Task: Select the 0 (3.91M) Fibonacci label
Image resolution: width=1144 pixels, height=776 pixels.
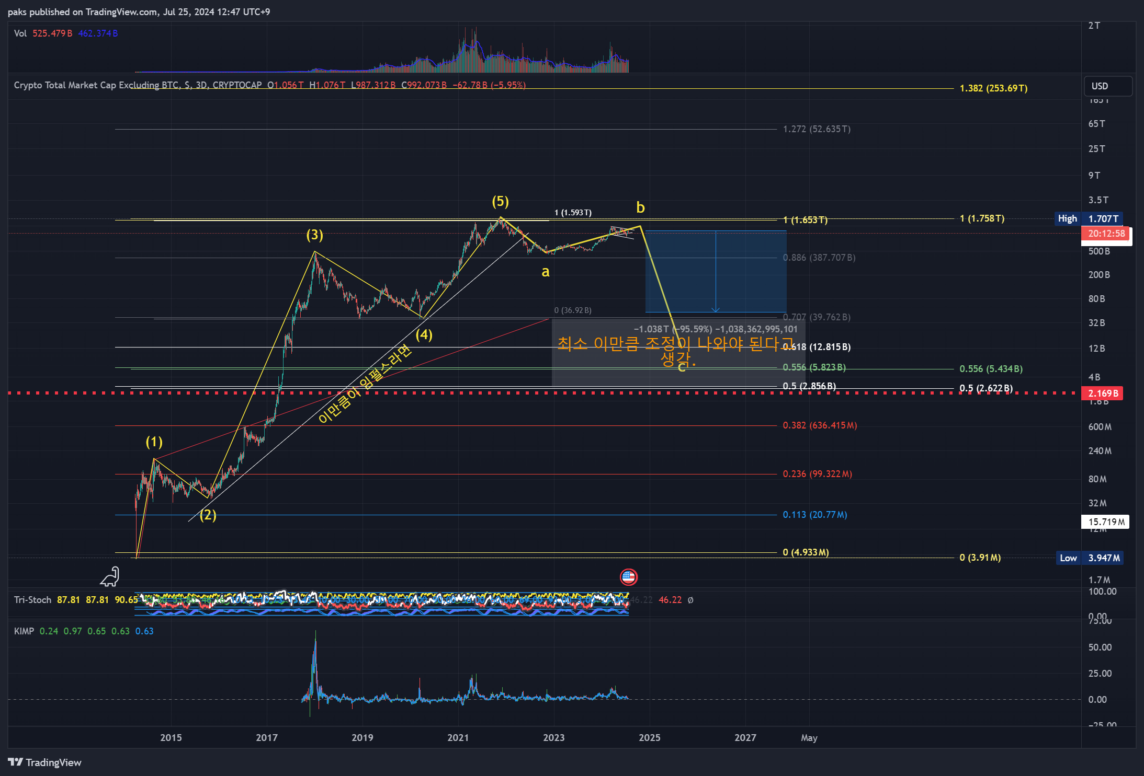Action: (x=980, y=558)
